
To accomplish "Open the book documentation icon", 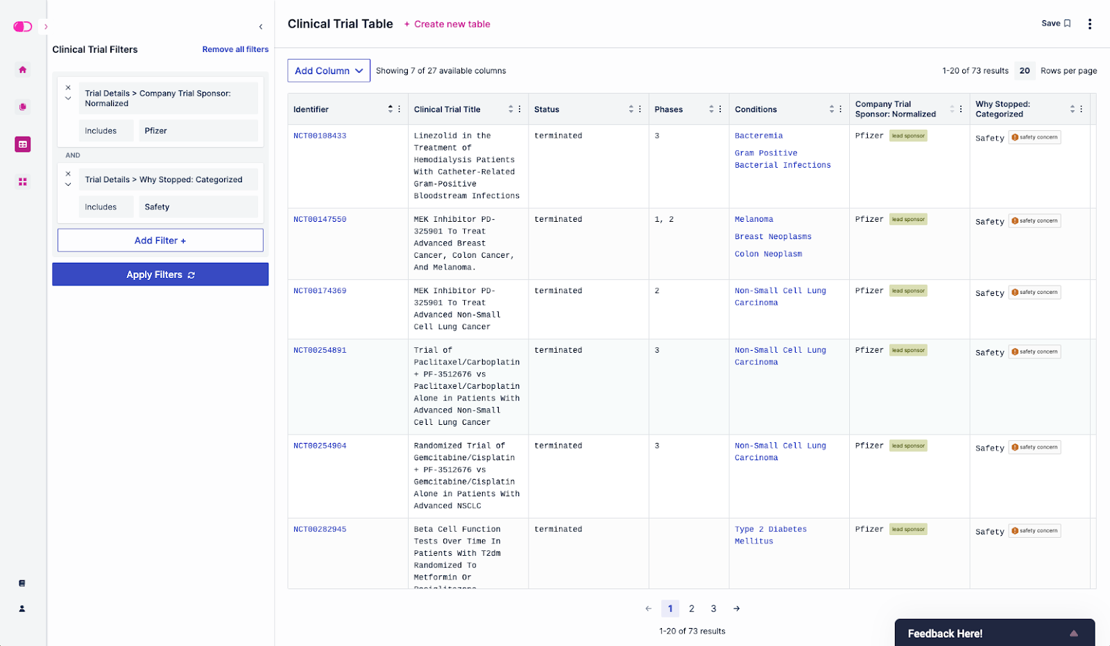I will 22,584.
